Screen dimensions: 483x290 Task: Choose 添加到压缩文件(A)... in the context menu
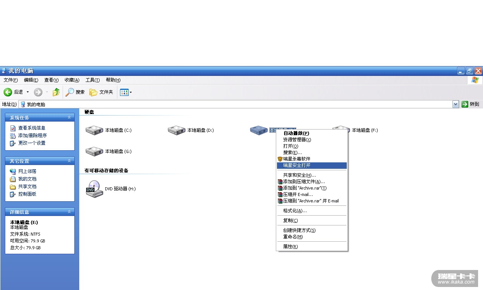tap(312, 182)
